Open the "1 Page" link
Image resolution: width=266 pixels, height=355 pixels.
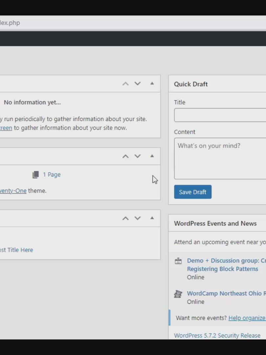pyautogui.click(x=52, y=175)
